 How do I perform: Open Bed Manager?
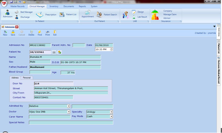pos(24,12)
